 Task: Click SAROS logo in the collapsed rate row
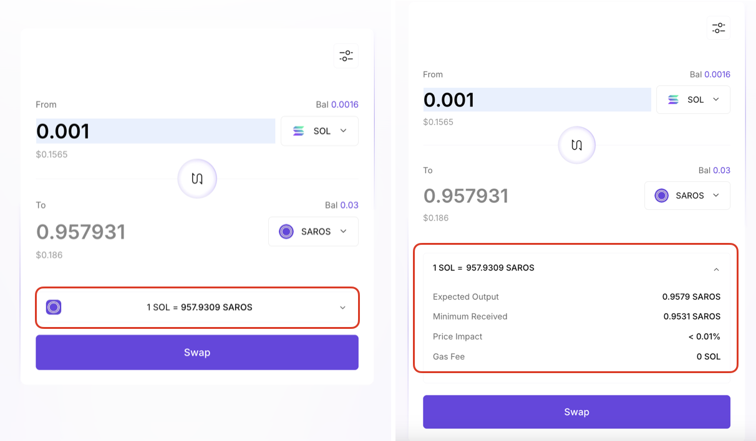[54, 307]
